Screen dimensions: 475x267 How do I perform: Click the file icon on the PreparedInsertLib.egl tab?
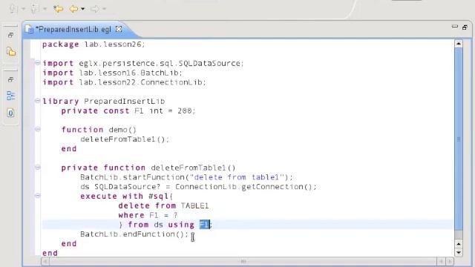30,30
